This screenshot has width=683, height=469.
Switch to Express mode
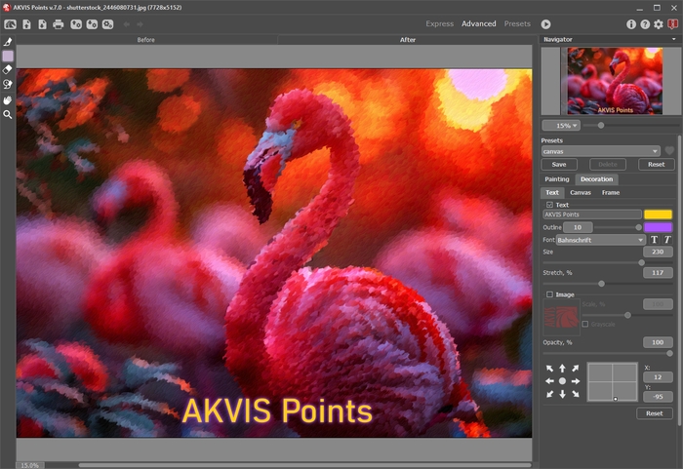[x=439, y=24]
